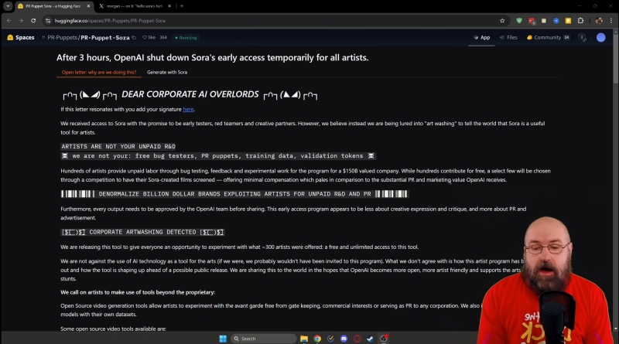
Task: Launch Steam from the taskbar
Action: [x=370, y=339]
